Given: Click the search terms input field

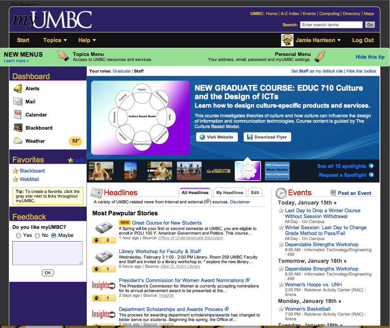Looking at the screenshot, I should 331,25.
